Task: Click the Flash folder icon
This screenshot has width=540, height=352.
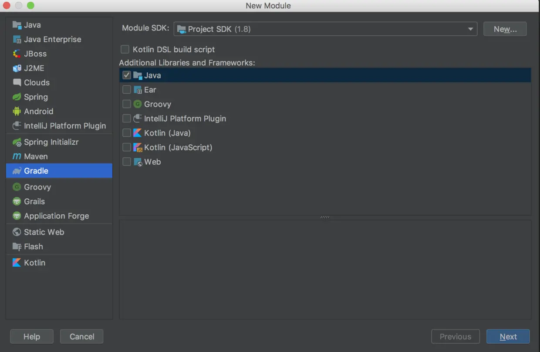Action: [17, 247]
